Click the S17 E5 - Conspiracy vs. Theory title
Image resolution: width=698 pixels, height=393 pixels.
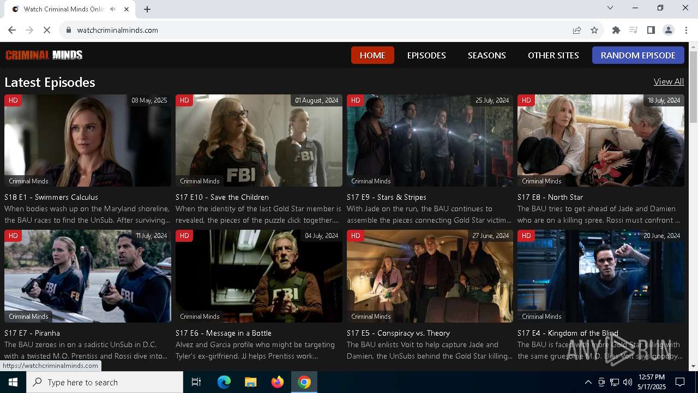click(399, 333)
